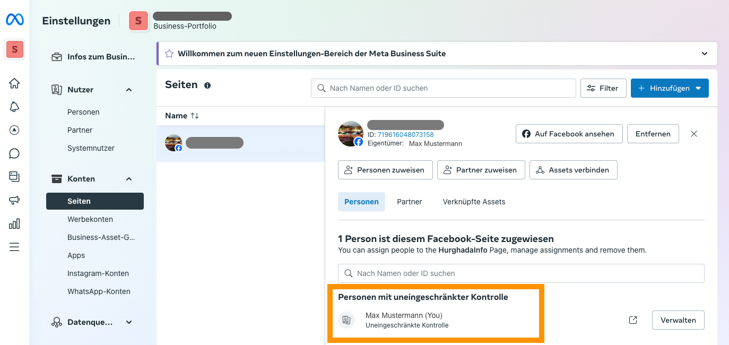This screenshot has height=345, width=729.
Task: Open the Home icon in left rail
Action: (14, 83)
